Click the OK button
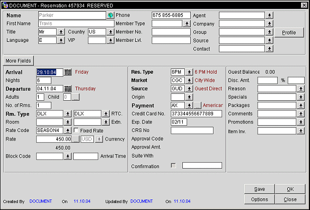310x210 pixels. coord(290,189)
